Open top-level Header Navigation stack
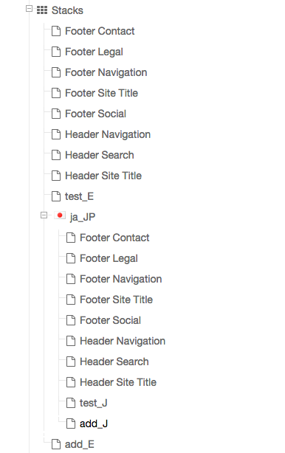Image resolution: width=285 pixels, height=453 pixels. pos(108,134)
